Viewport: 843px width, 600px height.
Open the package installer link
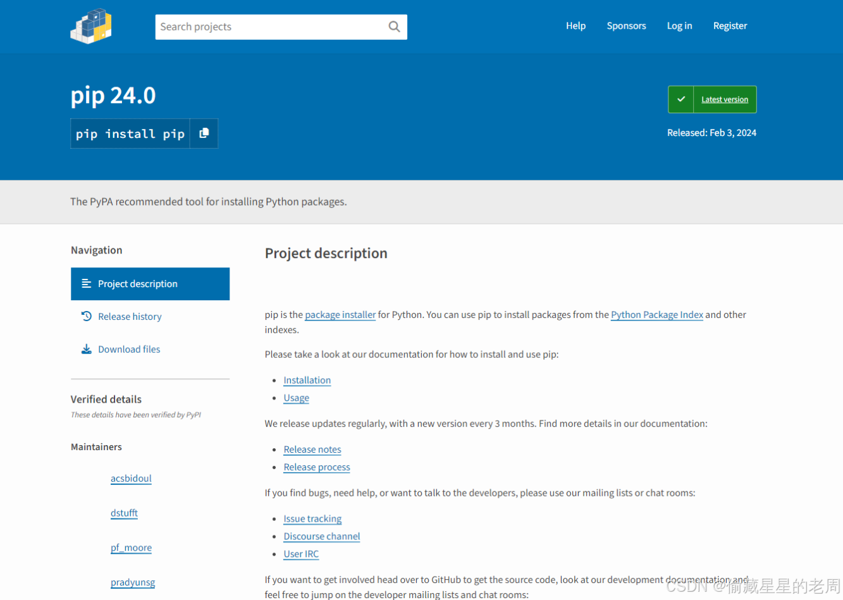[x=340, y=315]
